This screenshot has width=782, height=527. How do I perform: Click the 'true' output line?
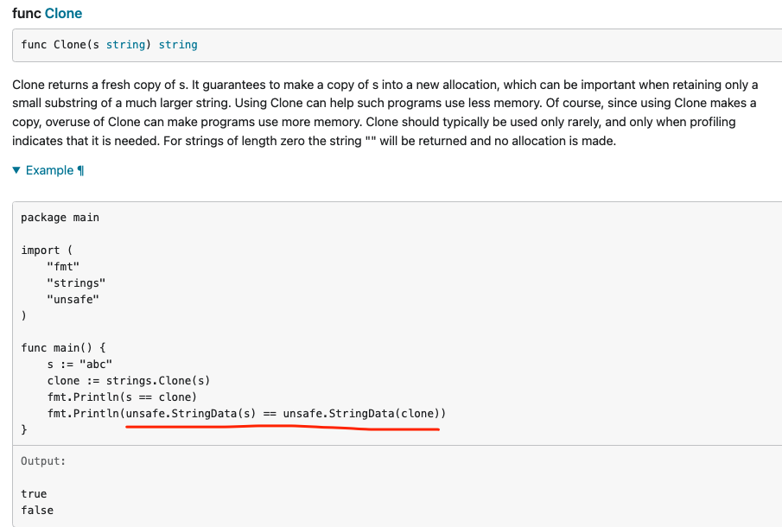[x=34, y=493]
